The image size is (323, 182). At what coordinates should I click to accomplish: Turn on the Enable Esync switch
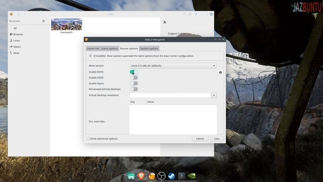134,83
